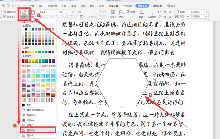Click the Print icon in quick toolbar
Image resolution: width=220 pixels, height=139 pixels.
[x=4, y=6]
